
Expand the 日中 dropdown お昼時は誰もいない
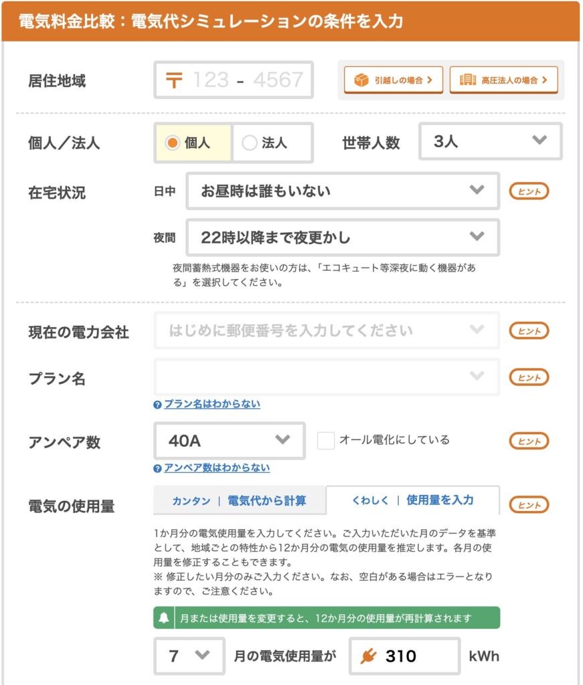(x=343, y=191)
